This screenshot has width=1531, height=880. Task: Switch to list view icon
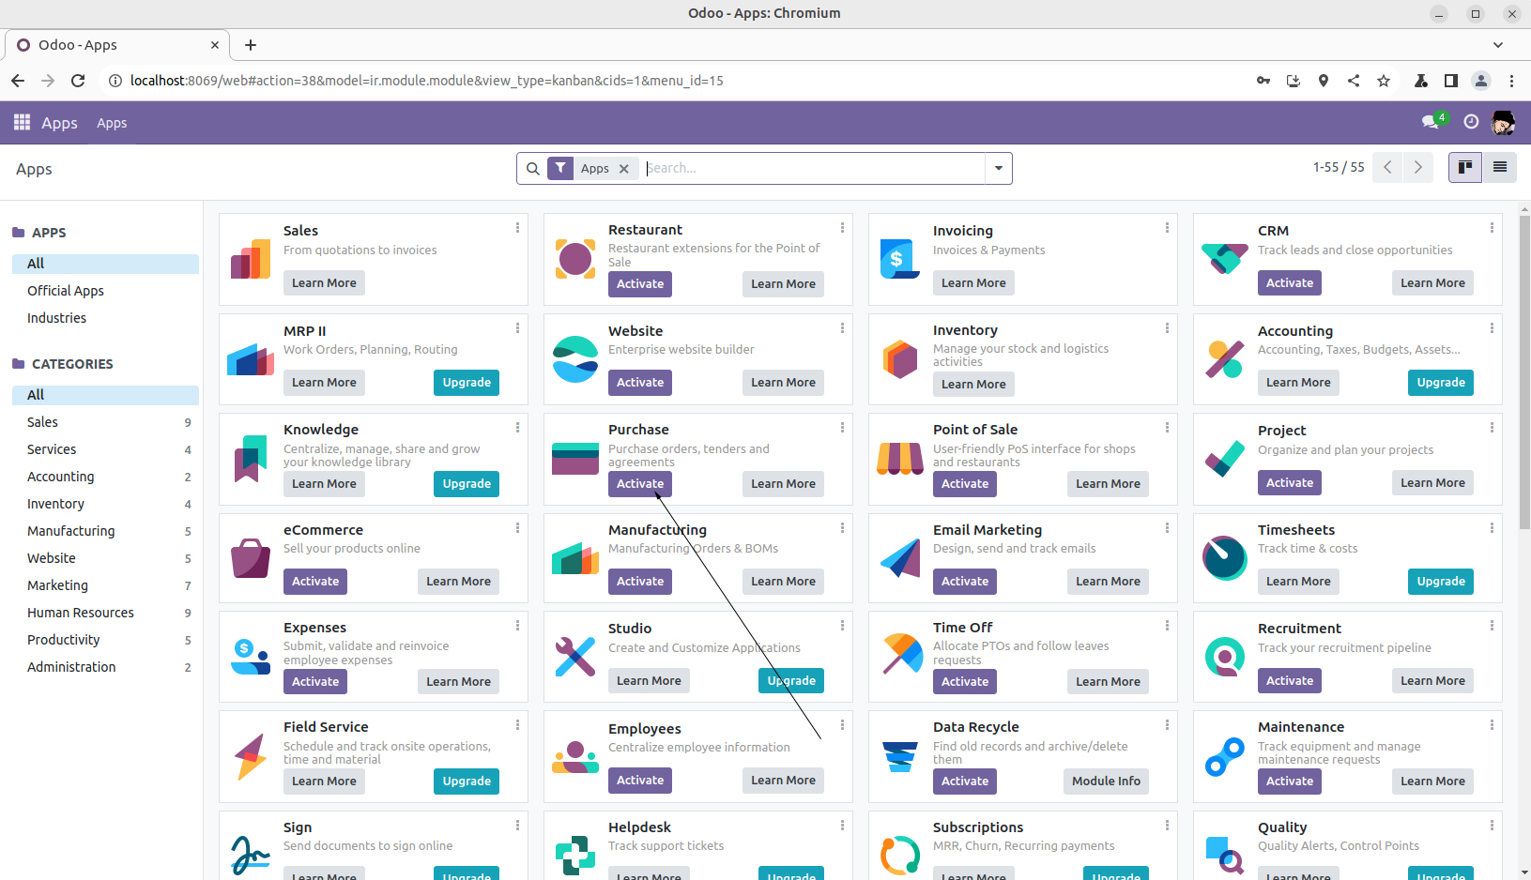click(x=1499, y=168)
